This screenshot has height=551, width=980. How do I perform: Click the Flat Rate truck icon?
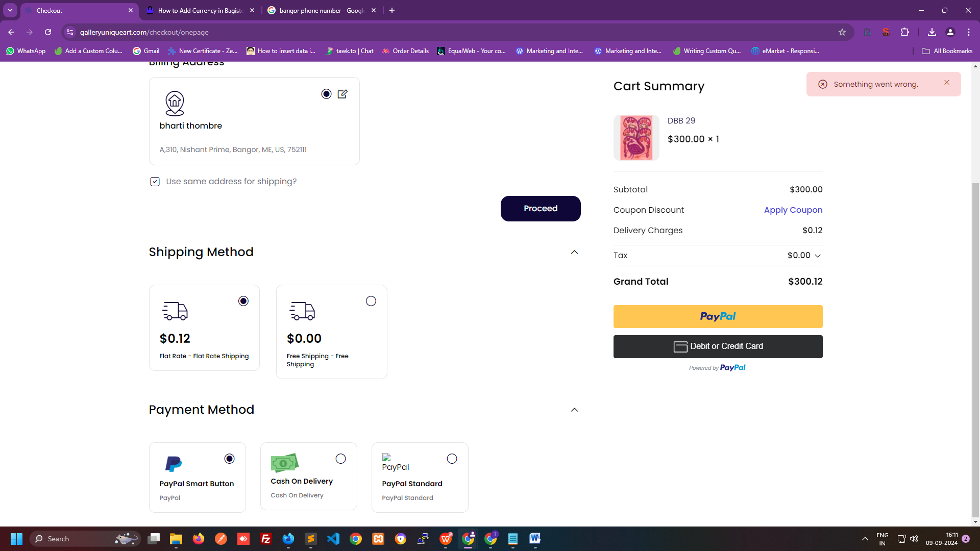coord(175,311)
